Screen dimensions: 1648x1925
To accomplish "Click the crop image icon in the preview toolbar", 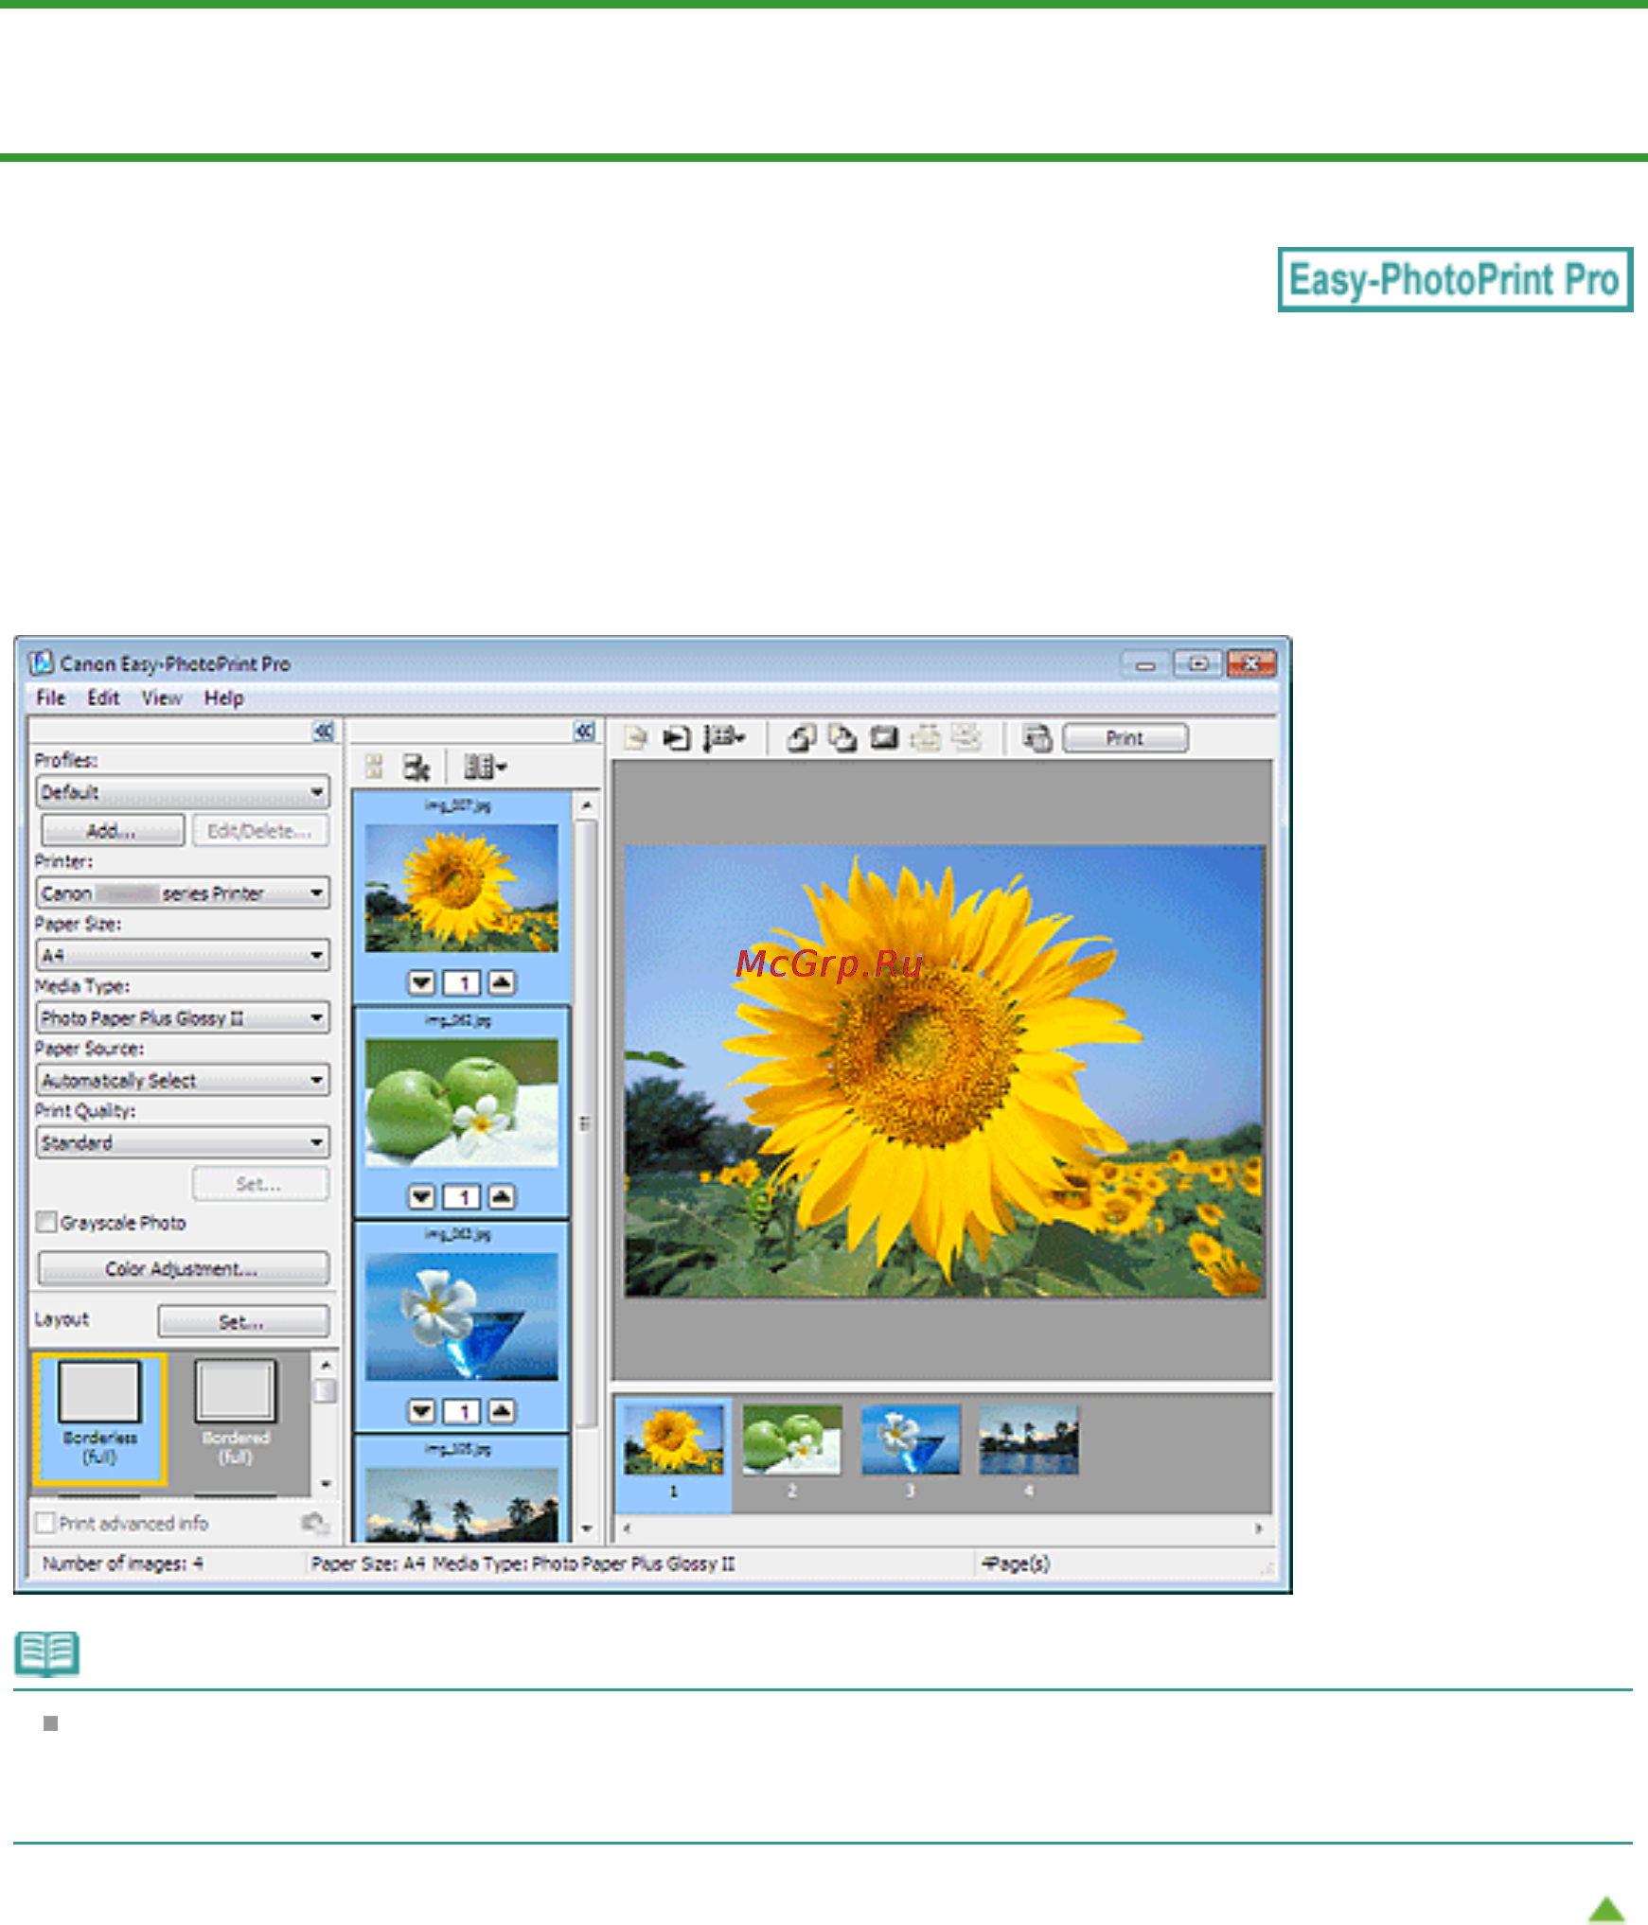I will click(x=884, y=738).
